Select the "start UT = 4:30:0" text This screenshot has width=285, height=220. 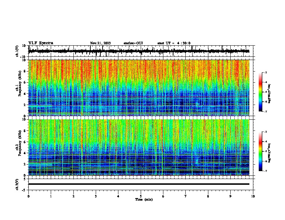[x=174, y=43]
